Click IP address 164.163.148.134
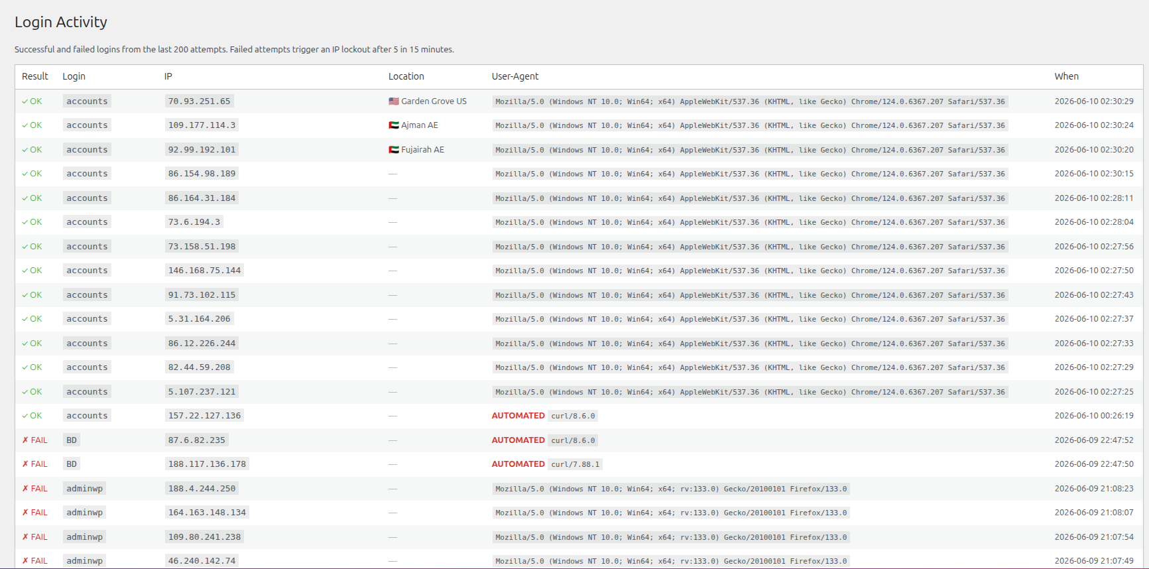 [x=208, y=513]
